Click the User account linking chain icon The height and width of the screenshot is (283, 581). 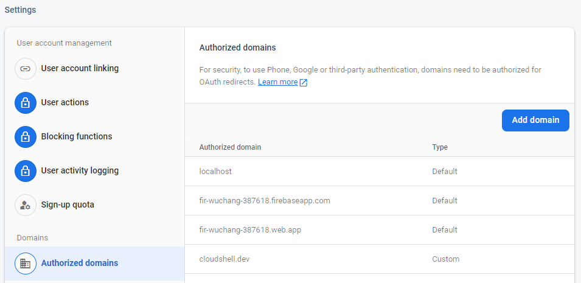pyautogui.click(x=26, y=69)
